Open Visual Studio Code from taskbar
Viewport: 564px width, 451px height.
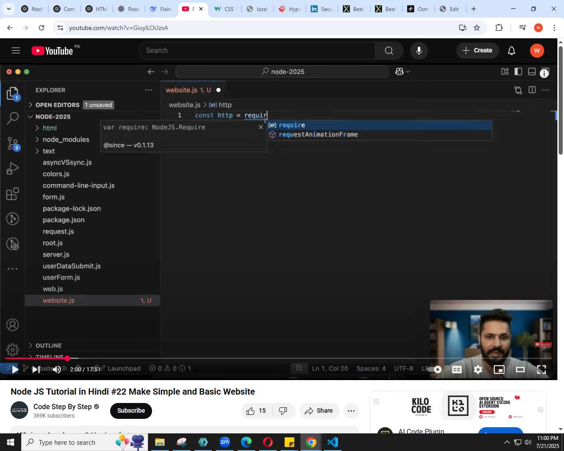point(333,442)
